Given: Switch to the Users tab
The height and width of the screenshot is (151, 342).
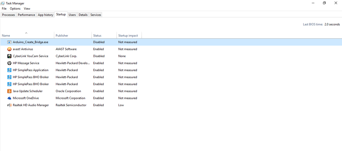Looking at the screenshot, I should (x=72, y=15).
